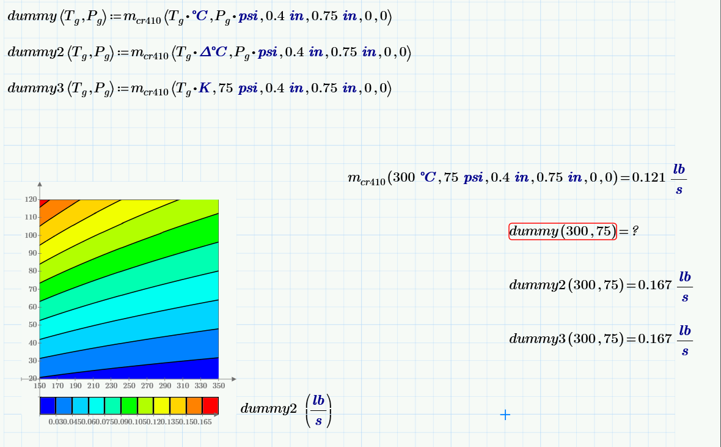Click the 20 tick label on vertical axis

[x=32, y=379]
